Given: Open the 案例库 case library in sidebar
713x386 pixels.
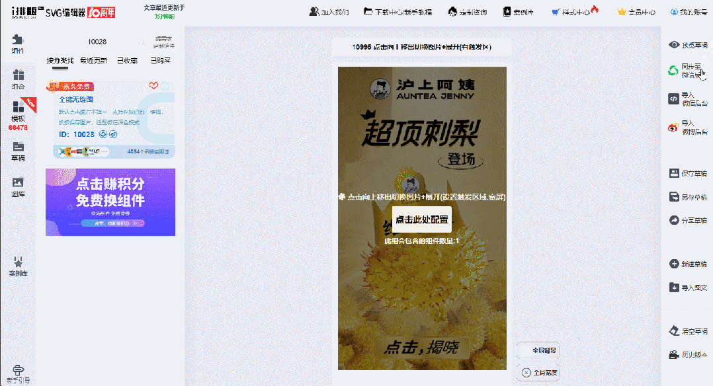Looking at the screenshot, I should point(18,267).
